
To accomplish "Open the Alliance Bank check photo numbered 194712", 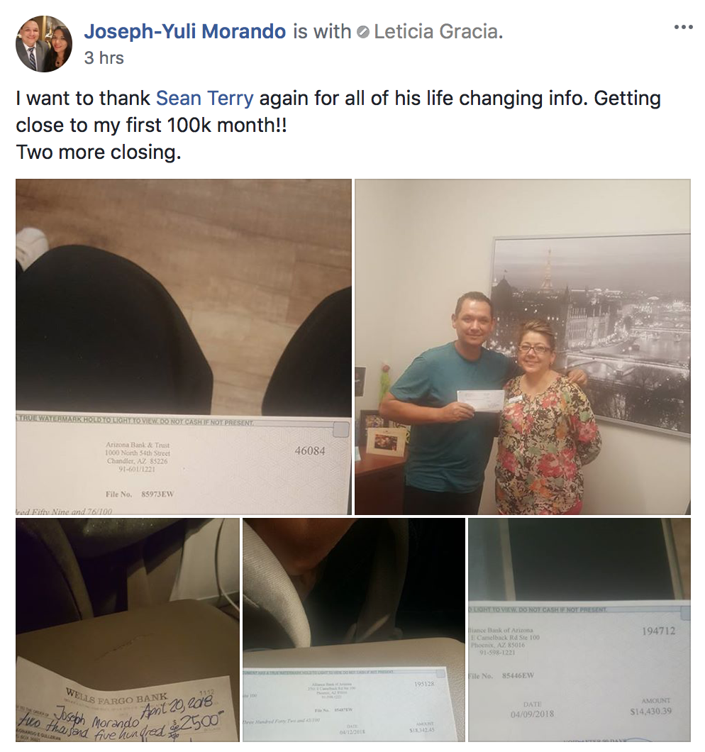I will pos(579,630).
